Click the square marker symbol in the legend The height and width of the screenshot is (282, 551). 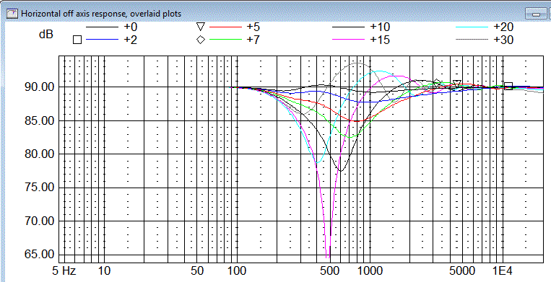pos(77,40)
